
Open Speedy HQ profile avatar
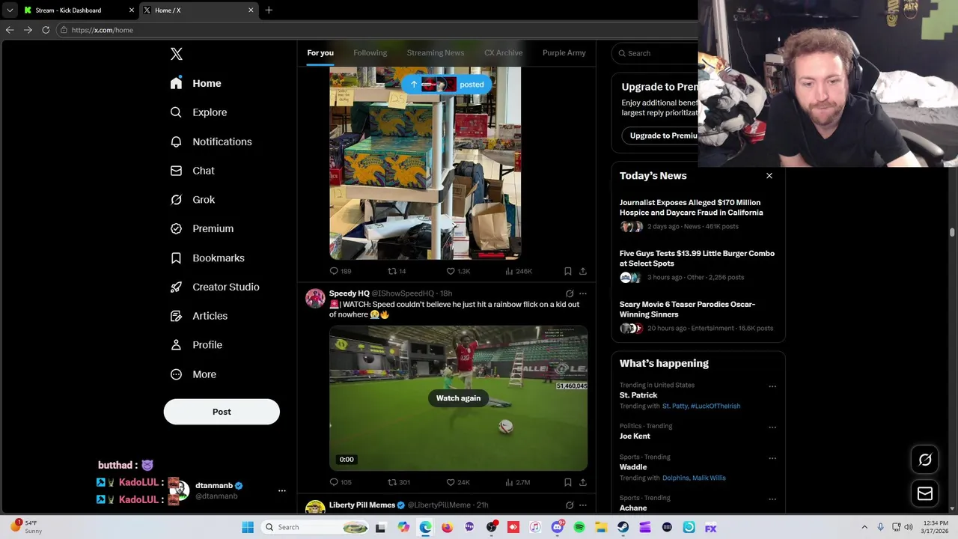(x=315, y=299)
